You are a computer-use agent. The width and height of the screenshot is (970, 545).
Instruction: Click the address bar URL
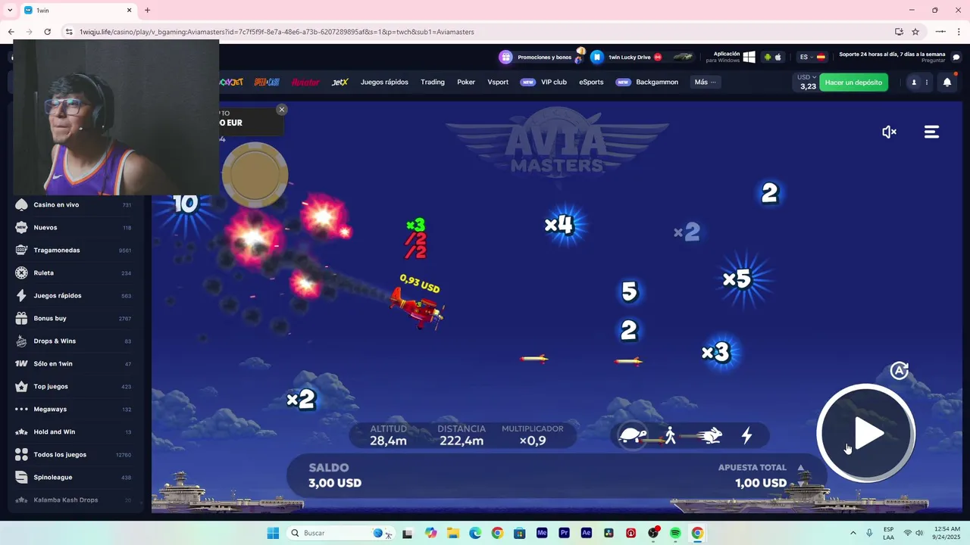point(277,32)
